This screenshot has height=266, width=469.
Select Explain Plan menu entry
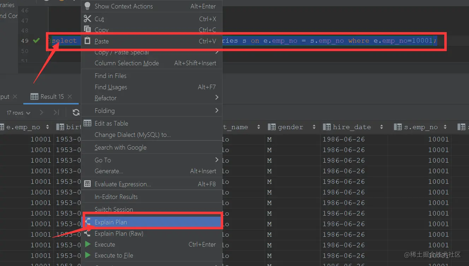tap(152, 222)
